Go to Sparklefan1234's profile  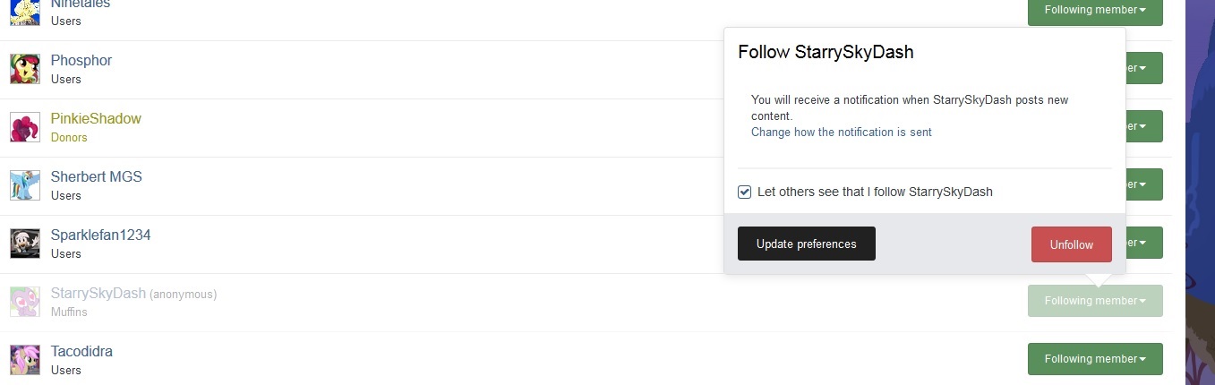pos(100,235)
